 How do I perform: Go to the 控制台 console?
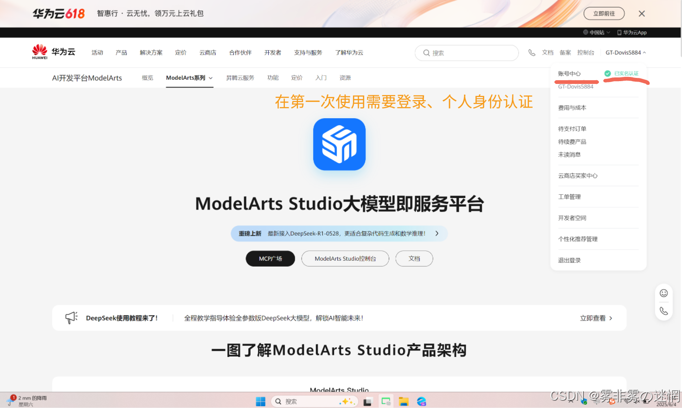point(585,52)
